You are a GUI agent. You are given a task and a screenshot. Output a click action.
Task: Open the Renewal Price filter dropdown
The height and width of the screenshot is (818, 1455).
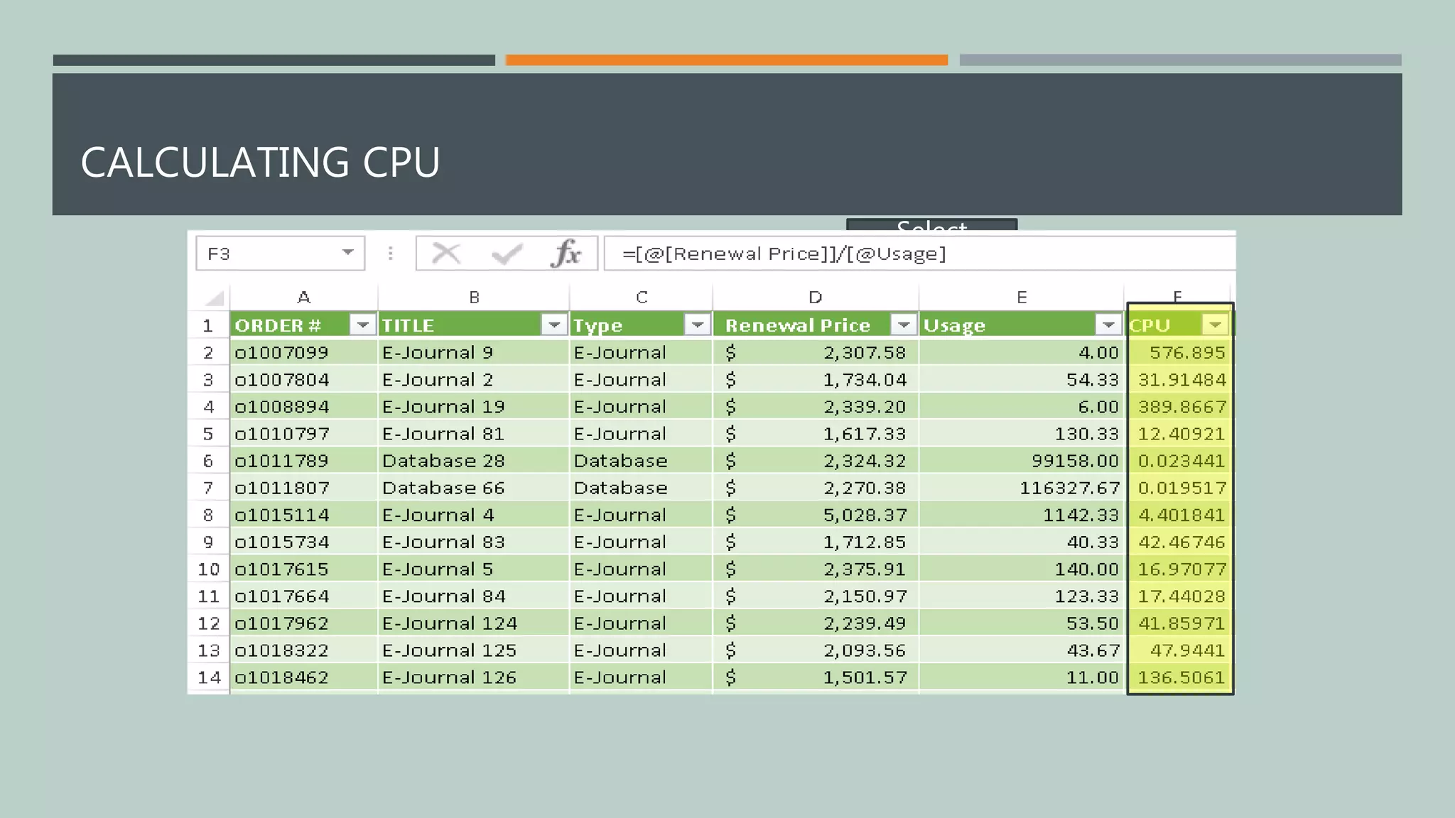[x=904, y=325]
